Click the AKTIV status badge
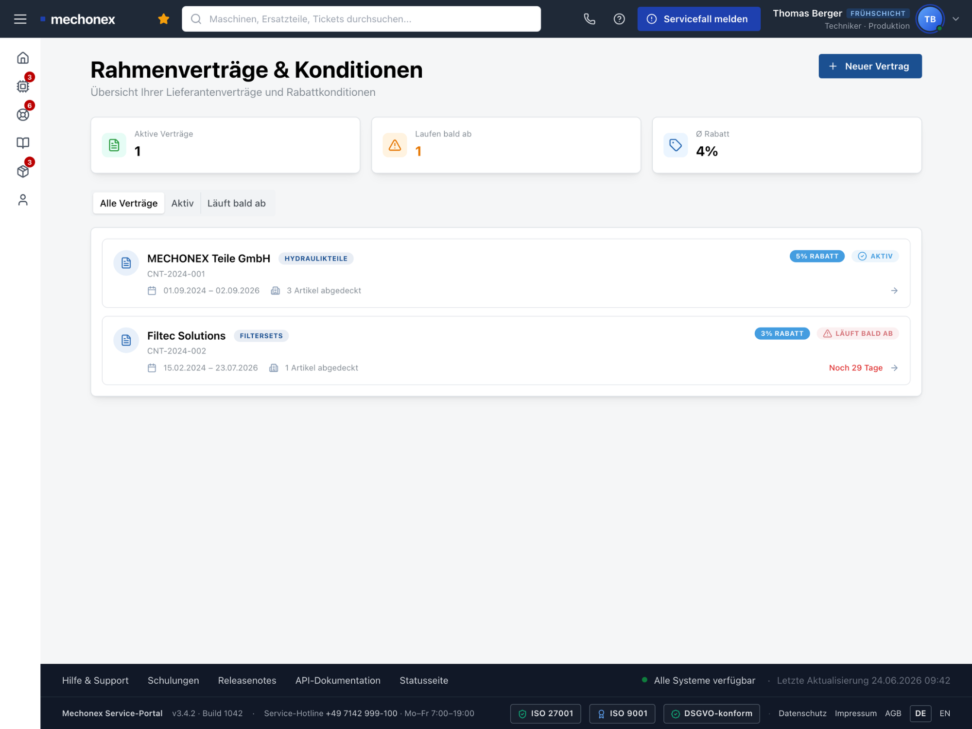 pos(875,256)
